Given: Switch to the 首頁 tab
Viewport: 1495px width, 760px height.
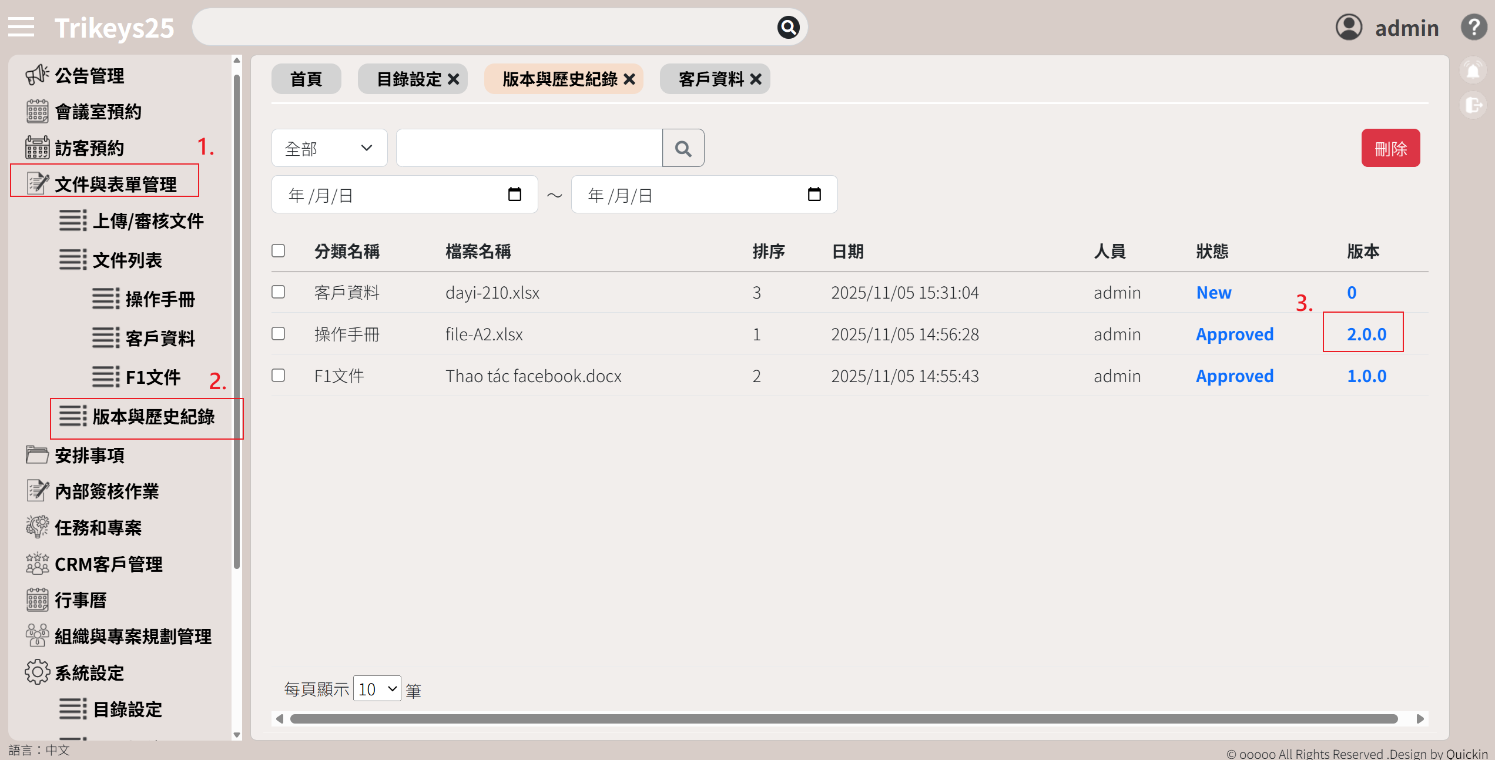Looking at the screenshot, I should coord(306,79).
